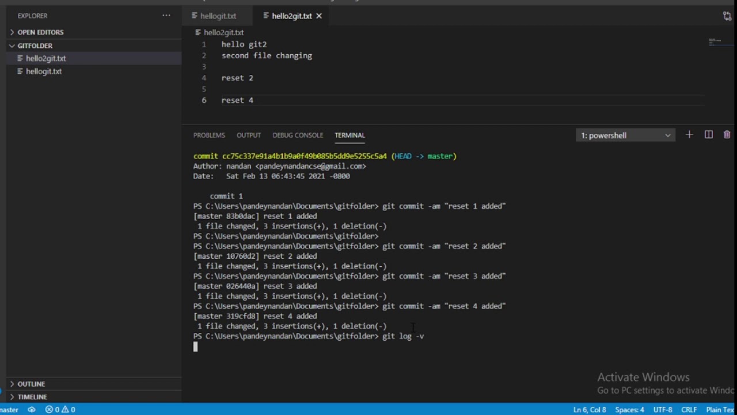Image resolution: width=737 pixels, height=415 pixels.
Task: Open the Output panel tab
Action: click(x=249, y=135)
